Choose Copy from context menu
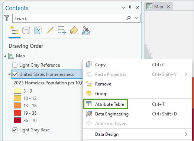 137,65
